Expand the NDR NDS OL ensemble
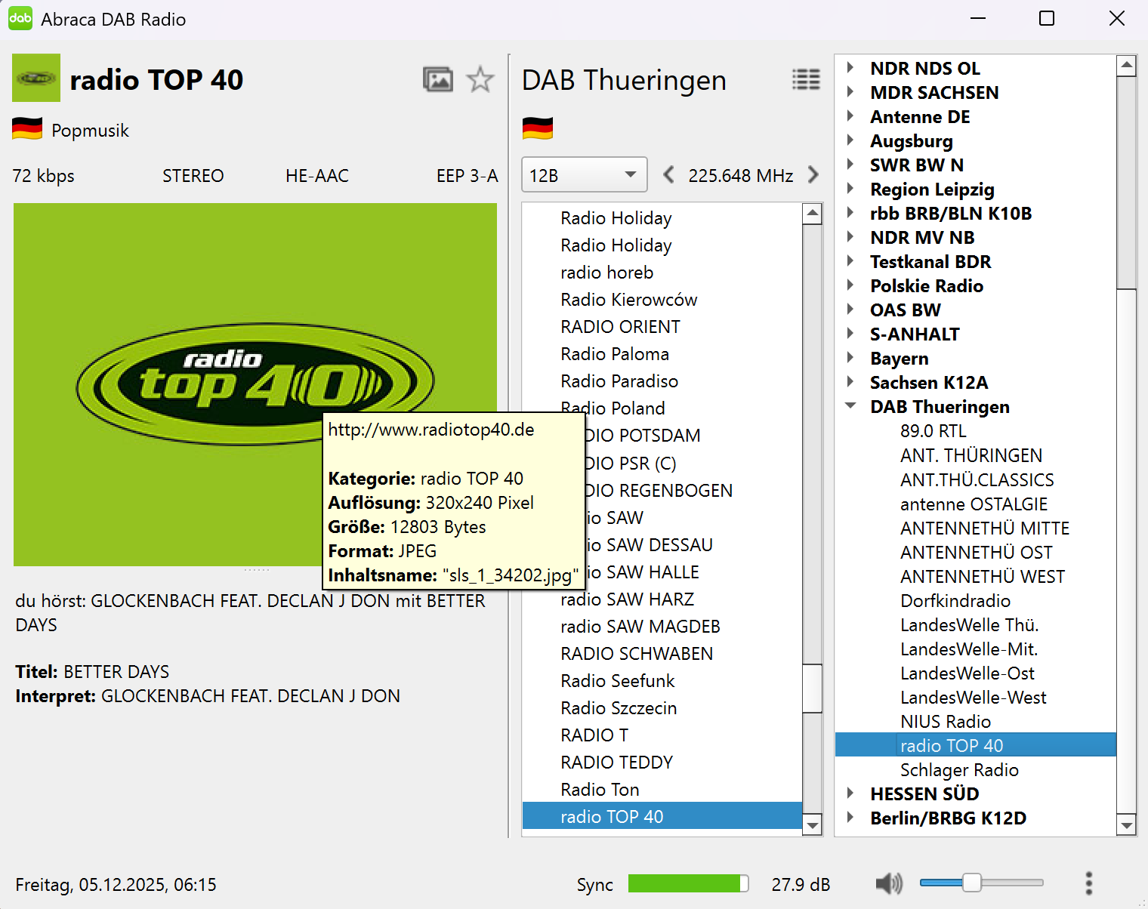The image size is (1148, 909). coord(850,68)
